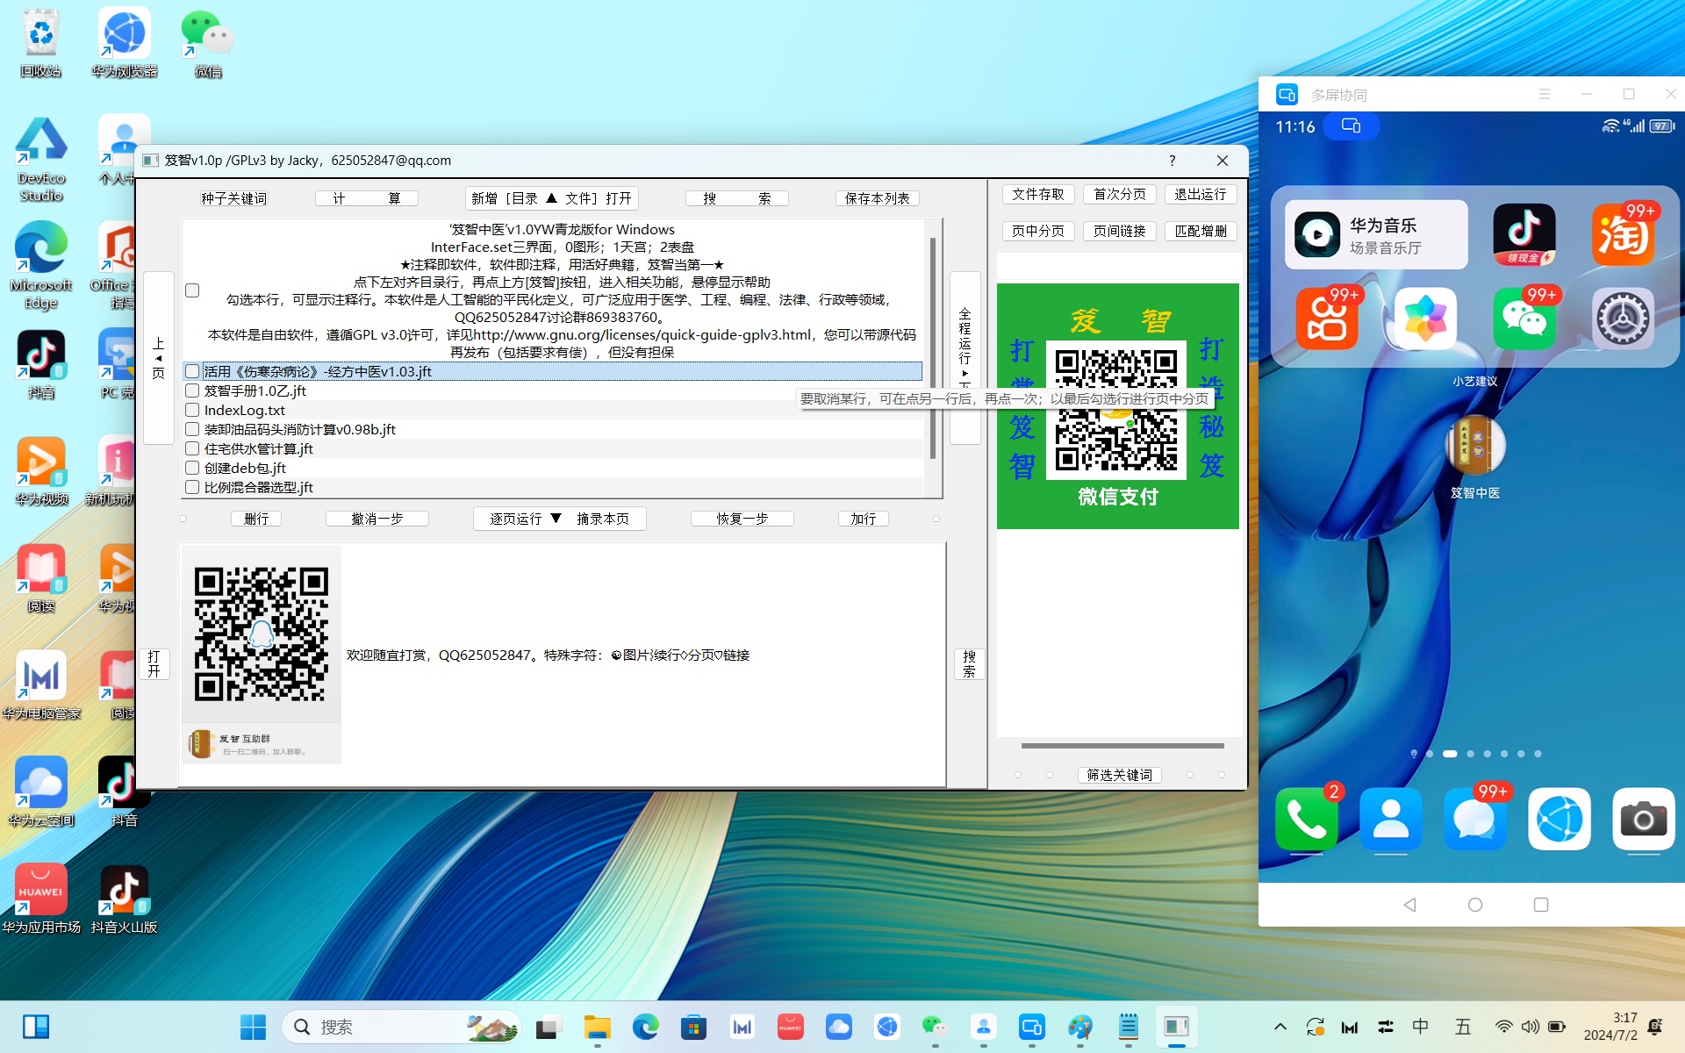The width and height of the screenshot is (1685, 1053).
Task: Tap the phone recent apps square button
Action: pos(1541,905)
